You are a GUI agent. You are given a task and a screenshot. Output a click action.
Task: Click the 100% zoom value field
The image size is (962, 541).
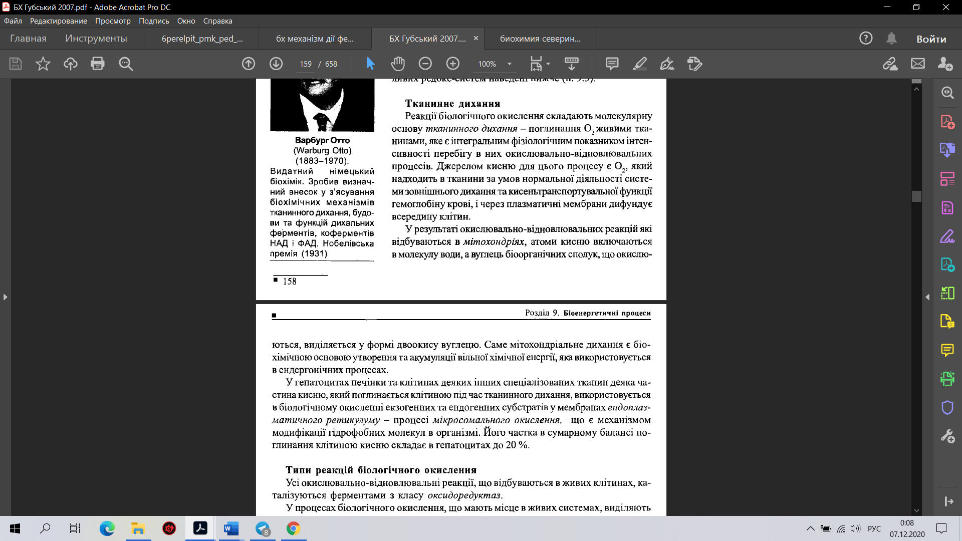tap(487, 64)
